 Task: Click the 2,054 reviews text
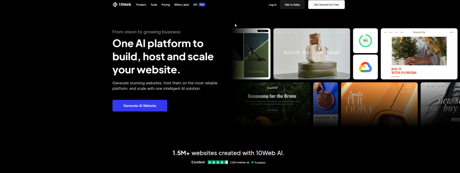tap(240, 163)
